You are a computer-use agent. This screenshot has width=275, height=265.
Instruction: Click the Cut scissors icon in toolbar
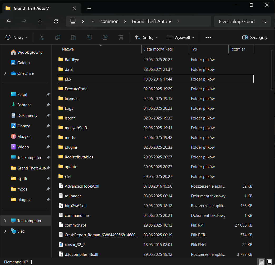point(42,37)
